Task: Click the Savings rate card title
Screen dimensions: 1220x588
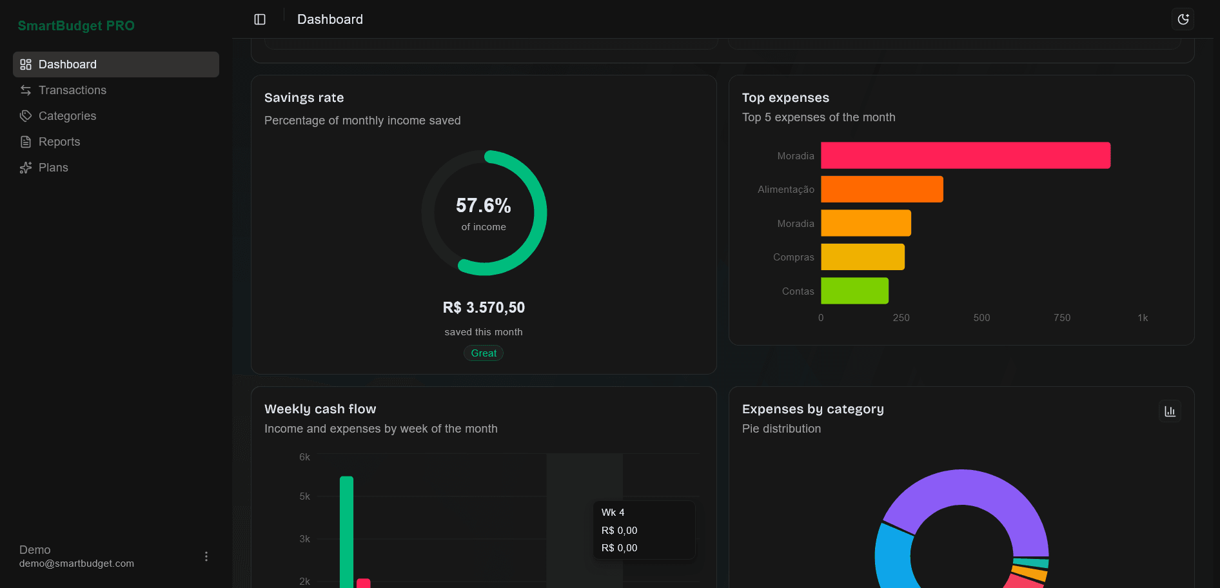Action: [304, 98]
